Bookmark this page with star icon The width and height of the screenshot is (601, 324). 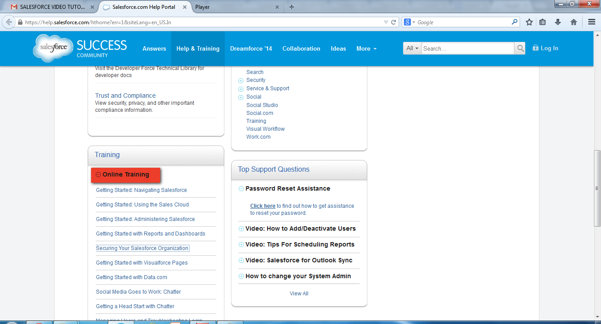(529, 22)
